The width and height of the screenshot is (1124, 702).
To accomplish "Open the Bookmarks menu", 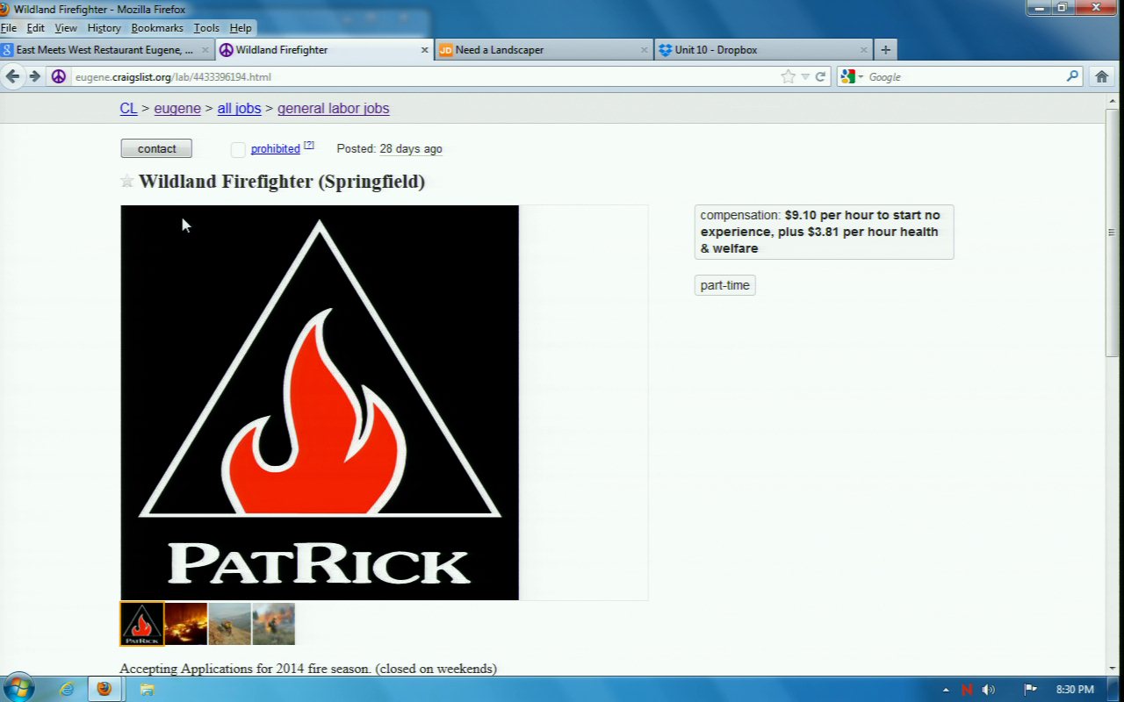I will pyautogui.click(x=157, y=28).
